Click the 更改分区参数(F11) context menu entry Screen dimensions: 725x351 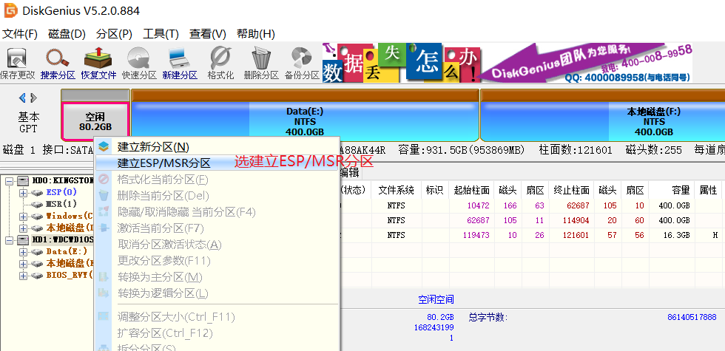pyautogui.click(x=217, y=261)
